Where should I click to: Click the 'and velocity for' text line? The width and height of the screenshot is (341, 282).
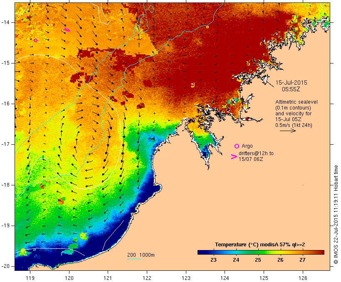293,114
